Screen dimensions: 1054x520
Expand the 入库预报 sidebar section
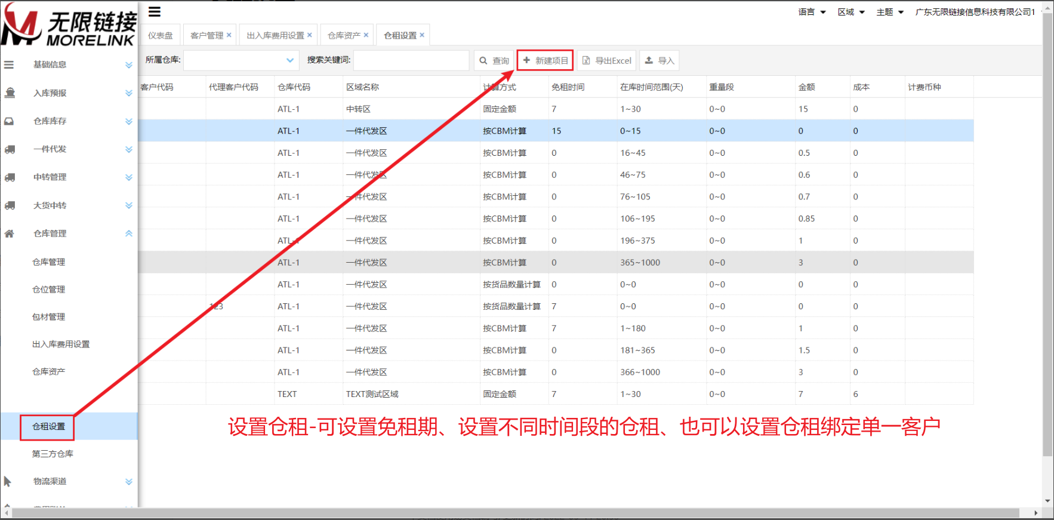tap(129, 93)
